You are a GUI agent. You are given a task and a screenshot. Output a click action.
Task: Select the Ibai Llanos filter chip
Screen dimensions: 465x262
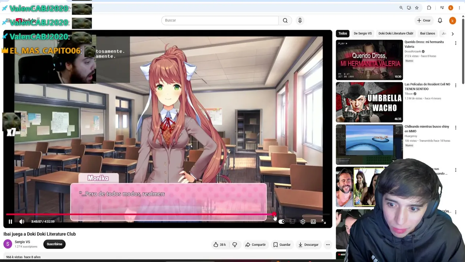tap(427, 33)
